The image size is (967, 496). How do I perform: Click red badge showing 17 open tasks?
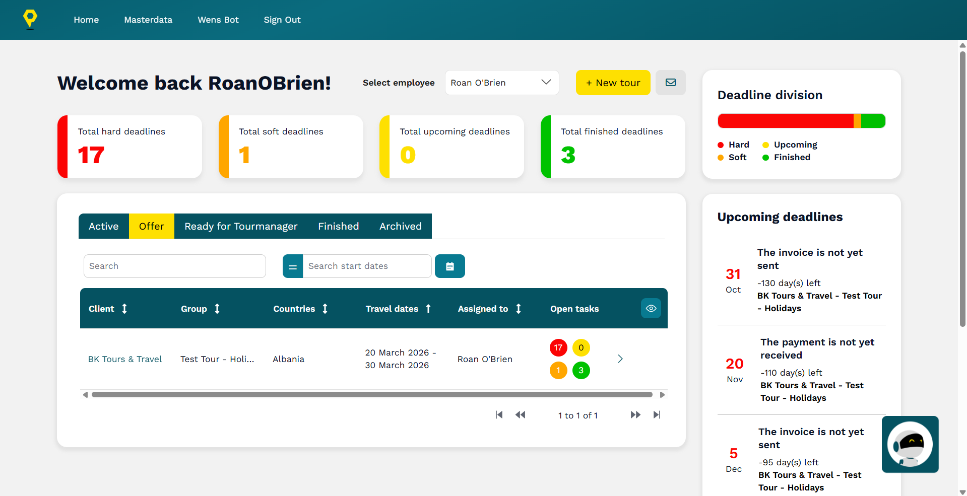pos(558,347)
